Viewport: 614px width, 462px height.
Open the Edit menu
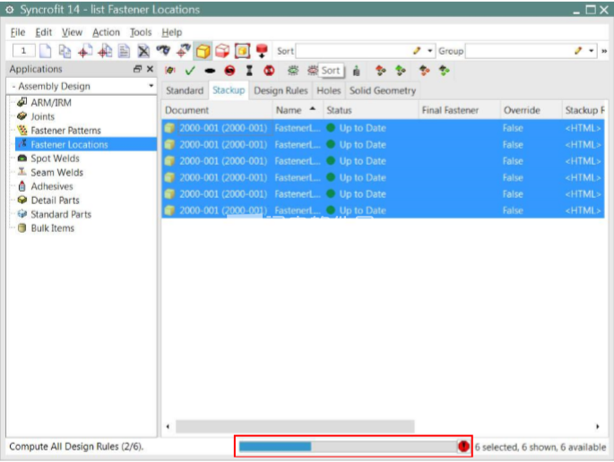43,32
